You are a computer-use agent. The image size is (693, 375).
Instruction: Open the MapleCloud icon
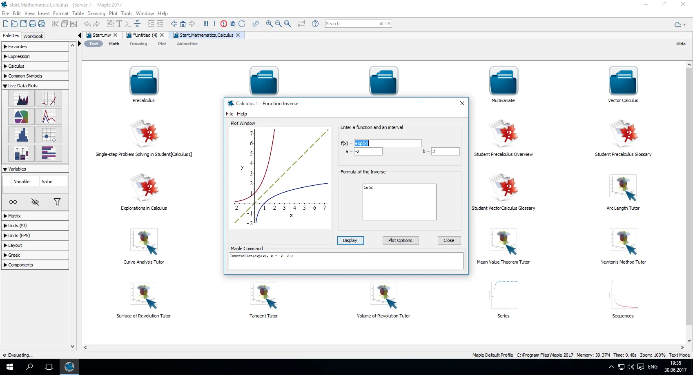point(678,24)
